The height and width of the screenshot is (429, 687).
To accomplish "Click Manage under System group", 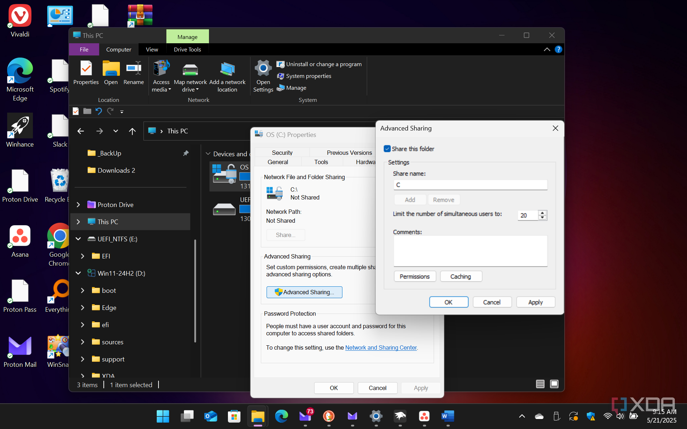I will [x=292, y=88].
